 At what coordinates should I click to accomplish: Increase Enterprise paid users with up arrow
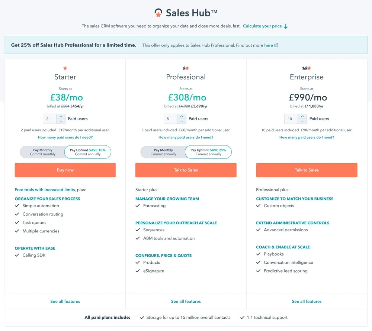point(302,116)
